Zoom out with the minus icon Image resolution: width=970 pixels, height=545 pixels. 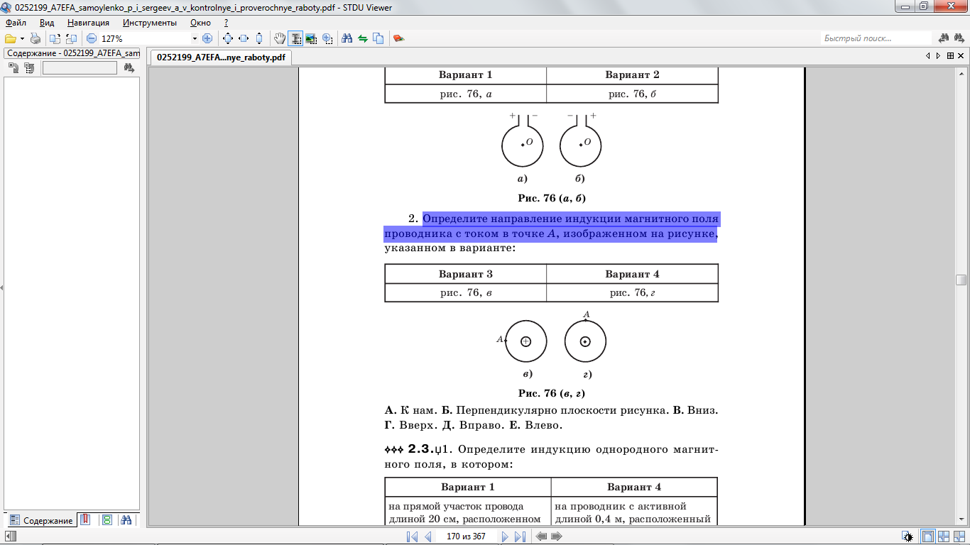pyautogui.click(x=92, y=38)
